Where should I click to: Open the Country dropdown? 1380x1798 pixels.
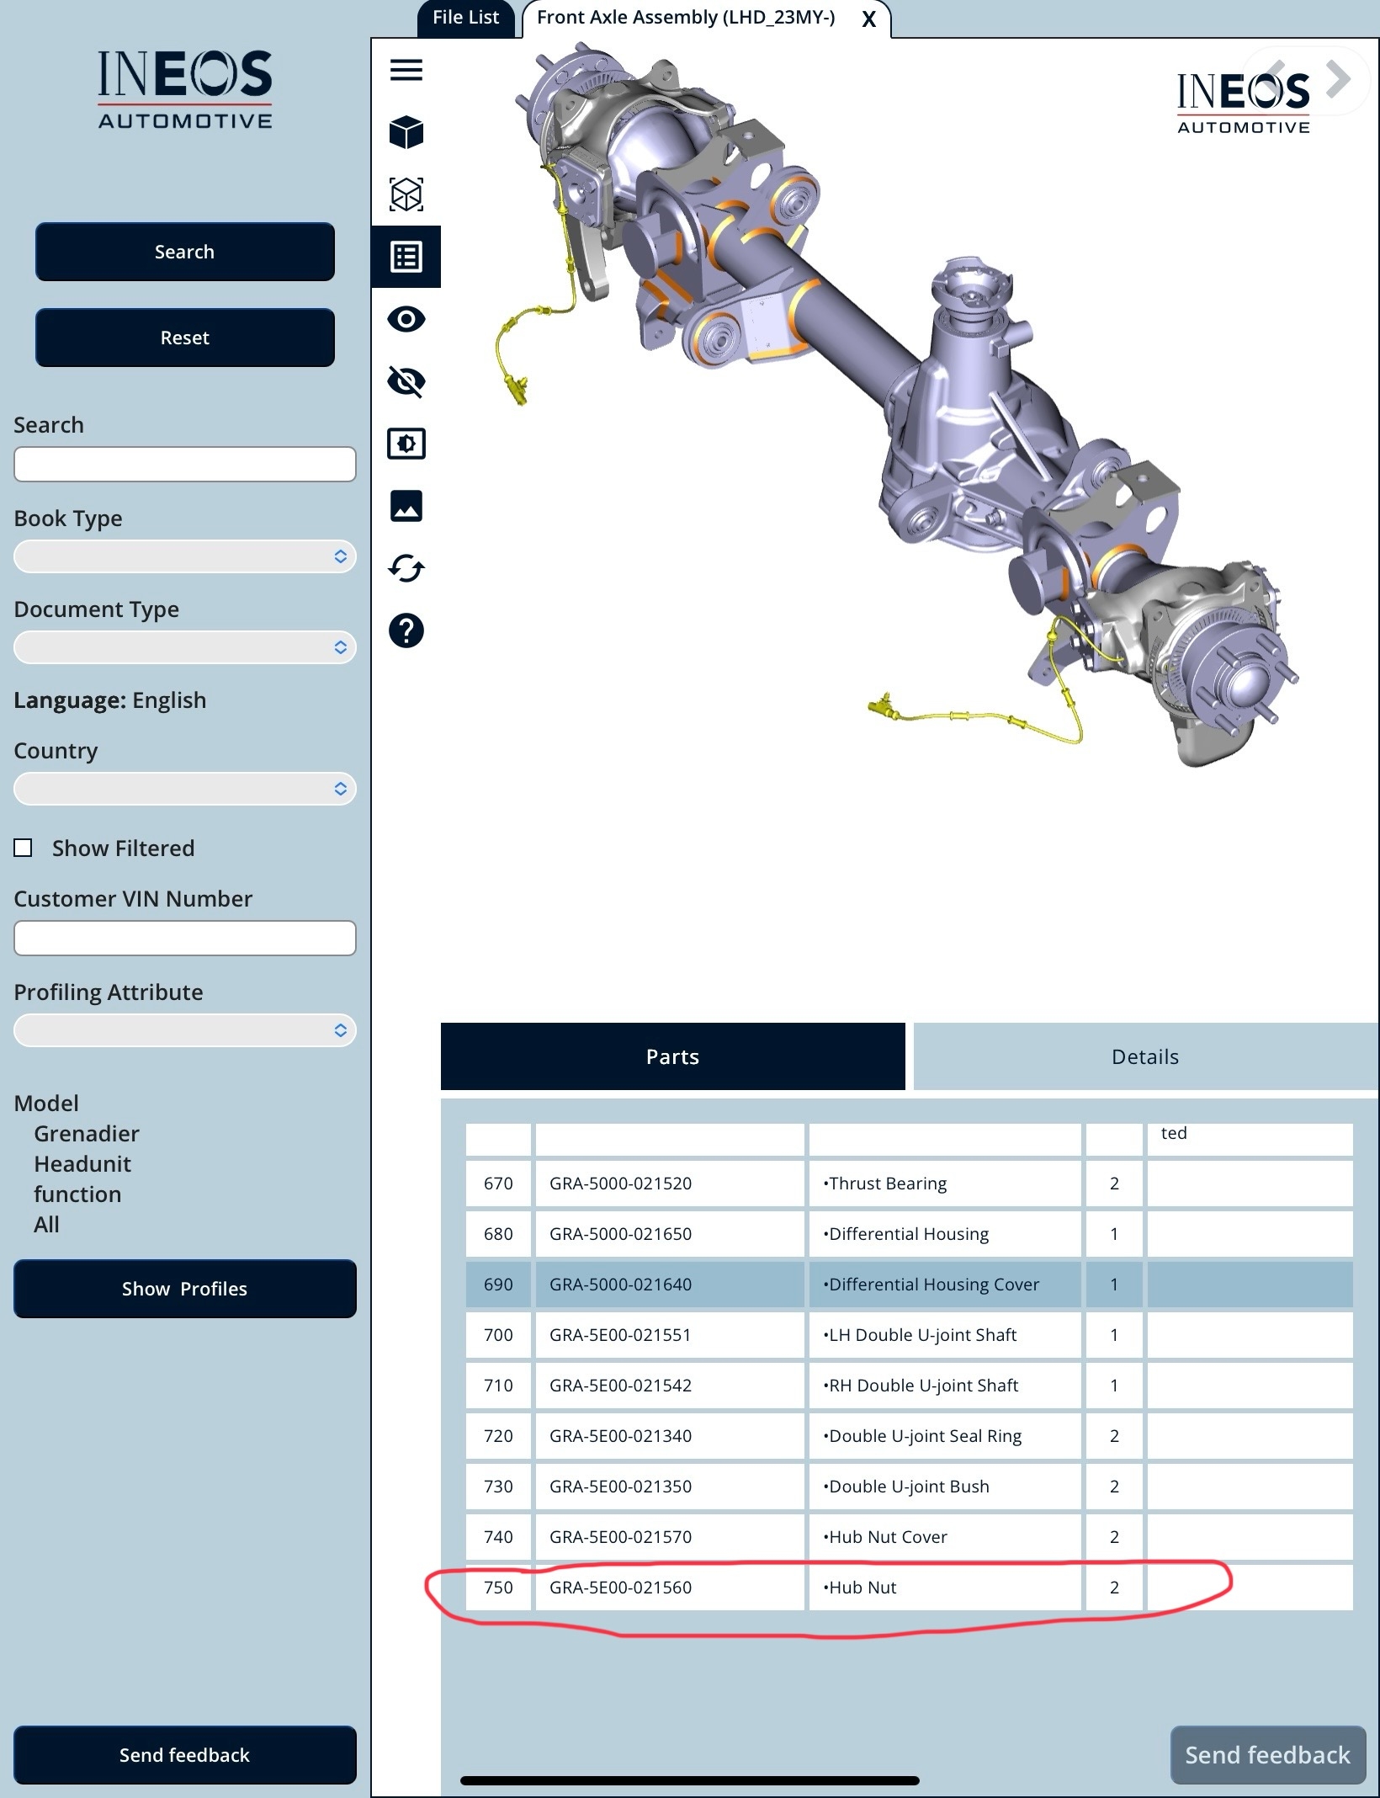(x=184, y=789)
